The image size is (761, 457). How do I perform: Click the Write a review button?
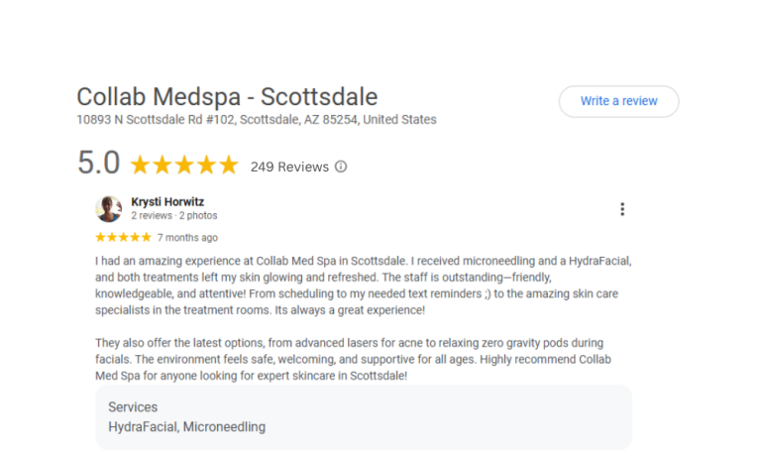pyautogui.click(x=618, y=101)
